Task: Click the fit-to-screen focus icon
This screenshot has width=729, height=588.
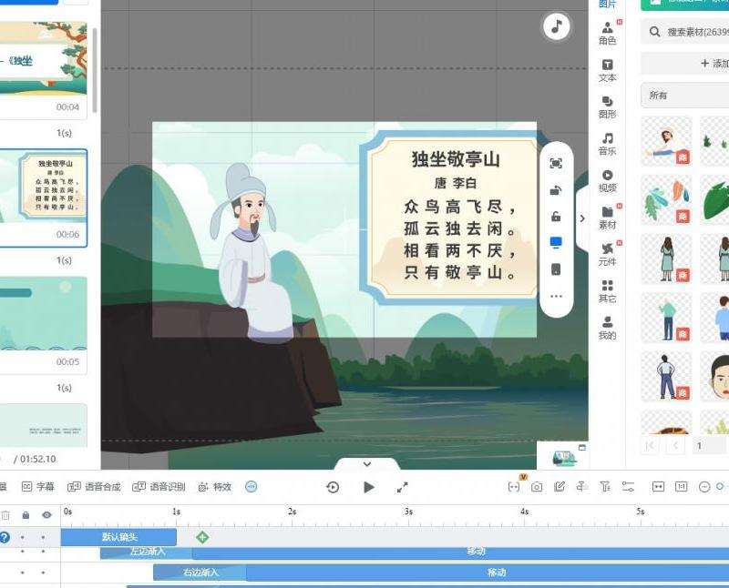Action: pos(556,163)
